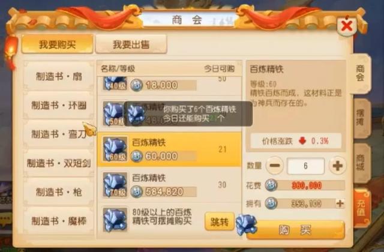
Task: Select the 制造书·扇 category
Action: (59, 76)
